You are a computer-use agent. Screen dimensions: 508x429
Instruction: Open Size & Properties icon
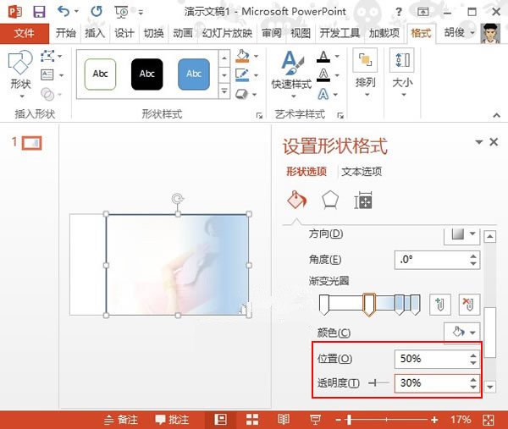coord(363,200)
